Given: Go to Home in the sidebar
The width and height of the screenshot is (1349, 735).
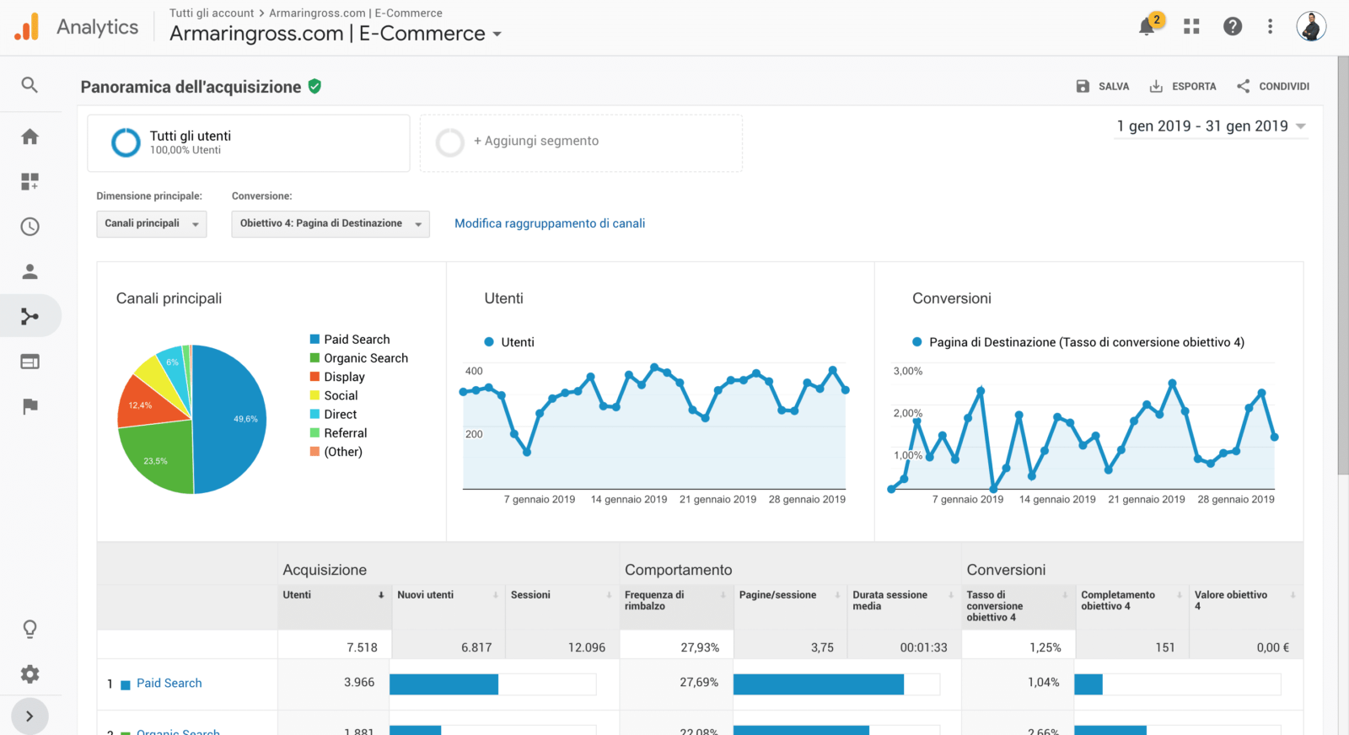Looking at the screenshot, I should 30,137.
